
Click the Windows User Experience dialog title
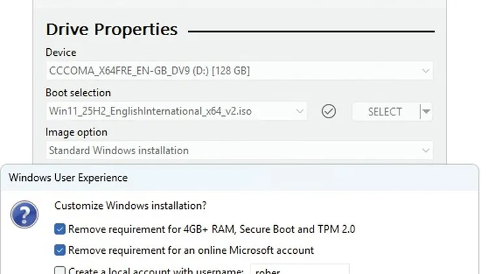click(68, 178)
